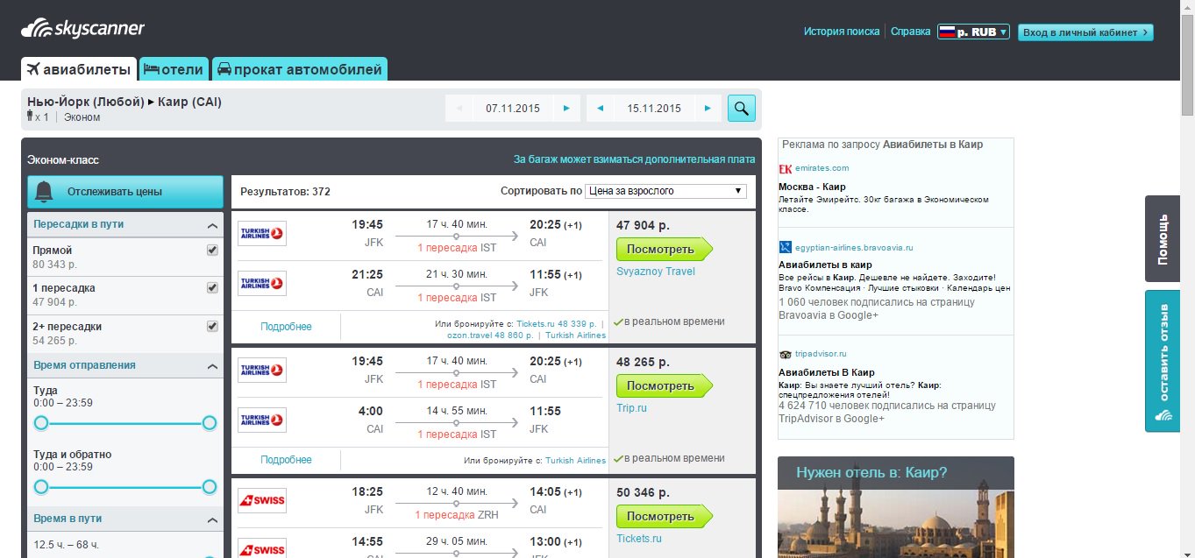Open the Svyaznoy Travel link

(656, 272)
